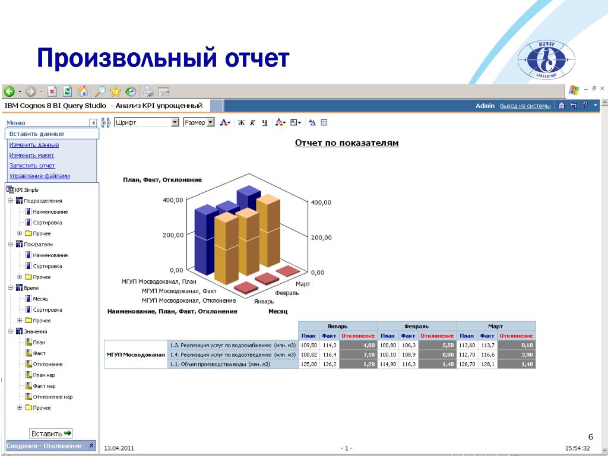Expand the Прочее folder under Подразделения

point(20,233)
